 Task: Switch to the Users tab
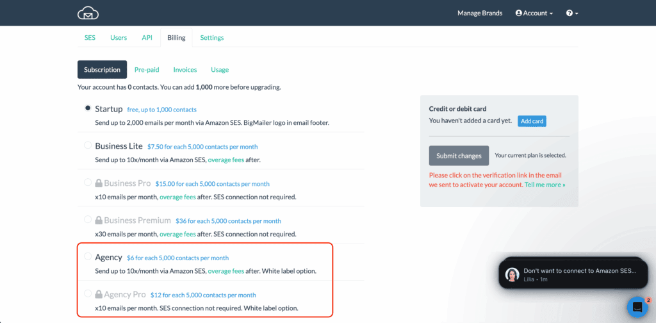pyautogui.click(x=119, y=38)
